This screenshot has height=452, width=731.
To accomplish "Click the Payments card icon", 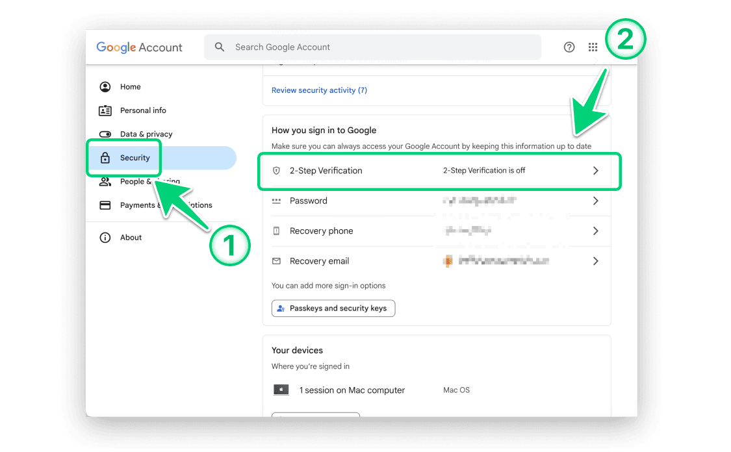I will tap(105, 205).
